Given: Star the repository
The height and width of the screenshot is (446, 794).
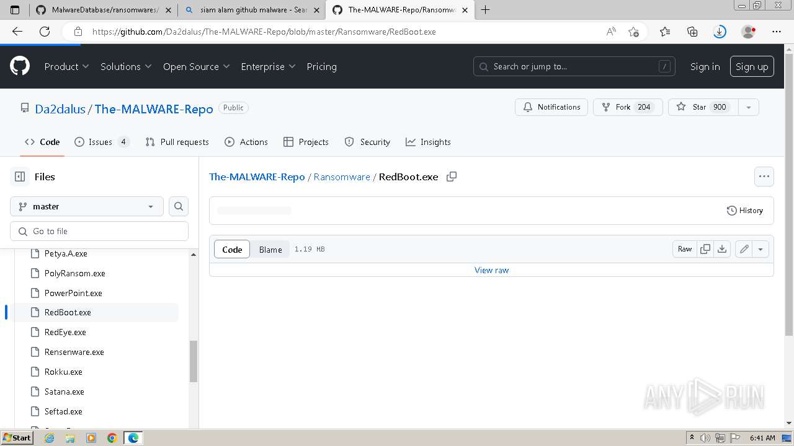Looking at the screenshot, I should (703, 107).
